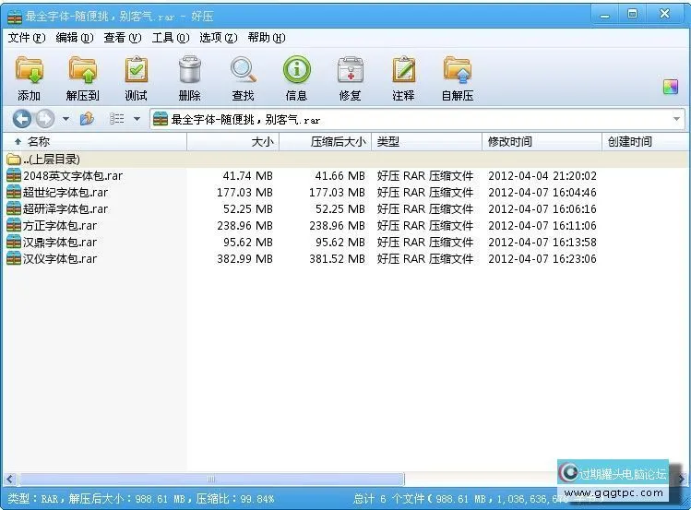
Task: Open the view mode dropdown arrow
Action: [137, 119]
